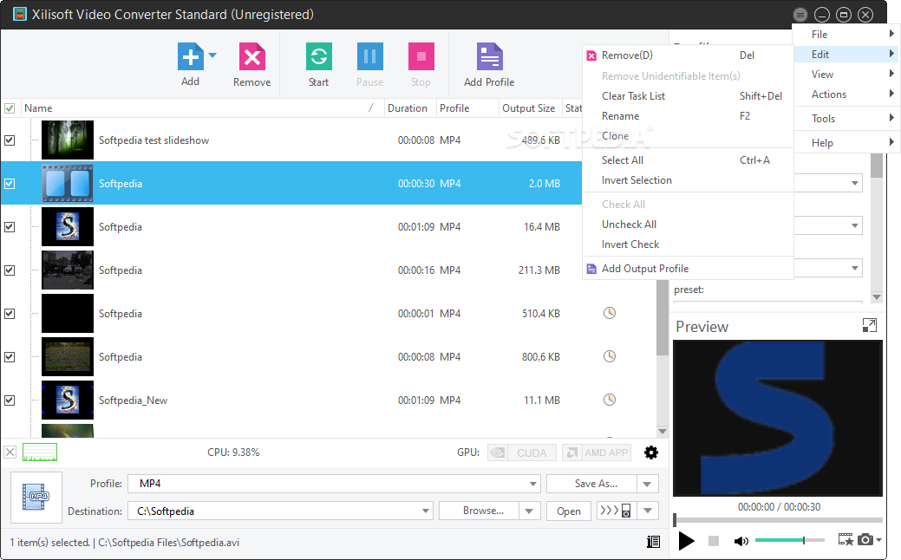Click the Pause toolbar icon
This screenshot has width=901, height=560.
pos(369,57)
